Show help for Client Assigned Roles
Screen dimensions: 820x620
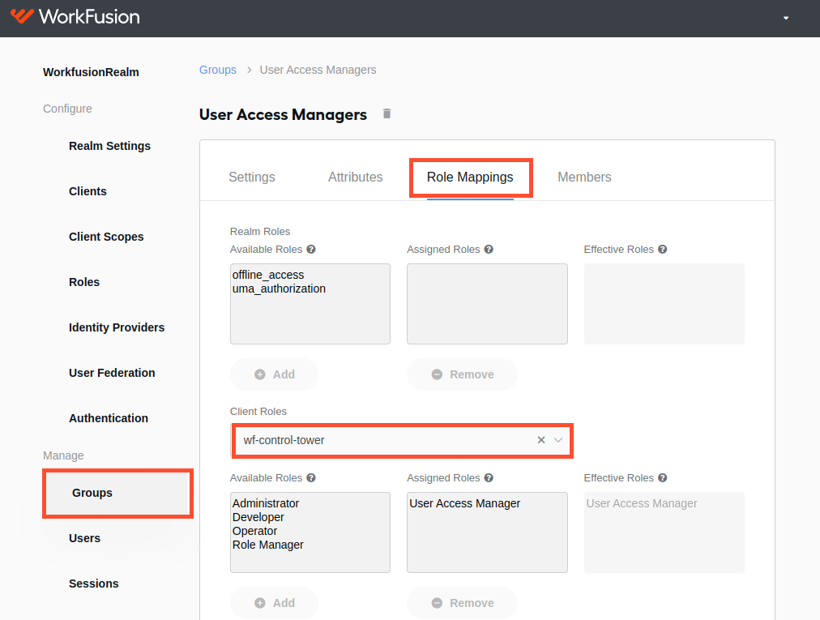point(489,477)
